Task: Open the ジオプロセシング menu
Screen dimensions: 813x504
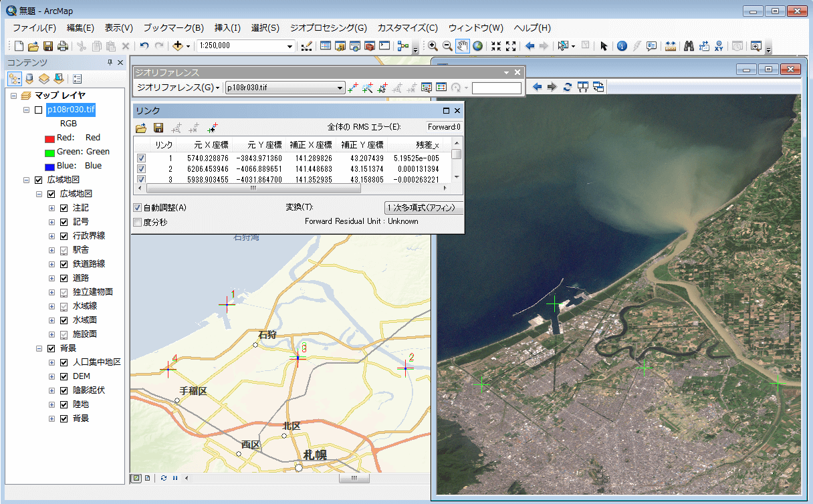Action: click(328, 28)
